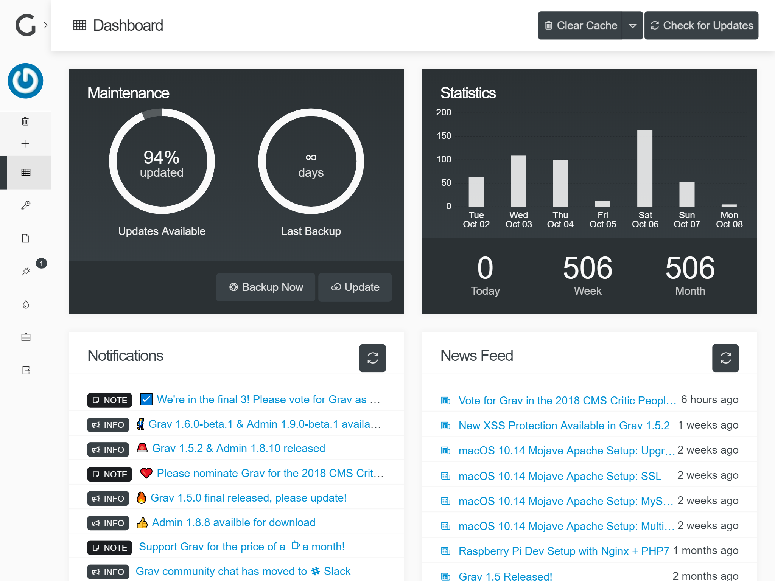Open the Grav 1.5.2 & Admin released notification

point(238,449)
